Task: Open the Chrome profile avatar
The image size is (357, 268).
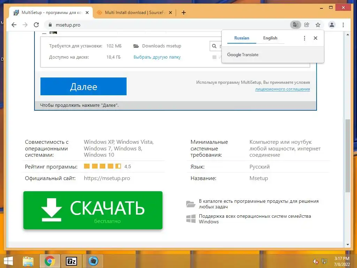Action: [x=332, y=25]
